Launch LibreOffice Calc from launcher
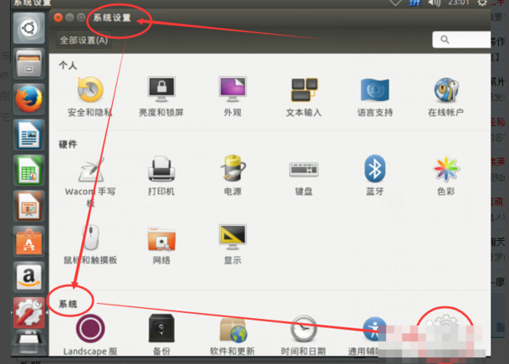The image size is (509, 364). click(29, 171)
